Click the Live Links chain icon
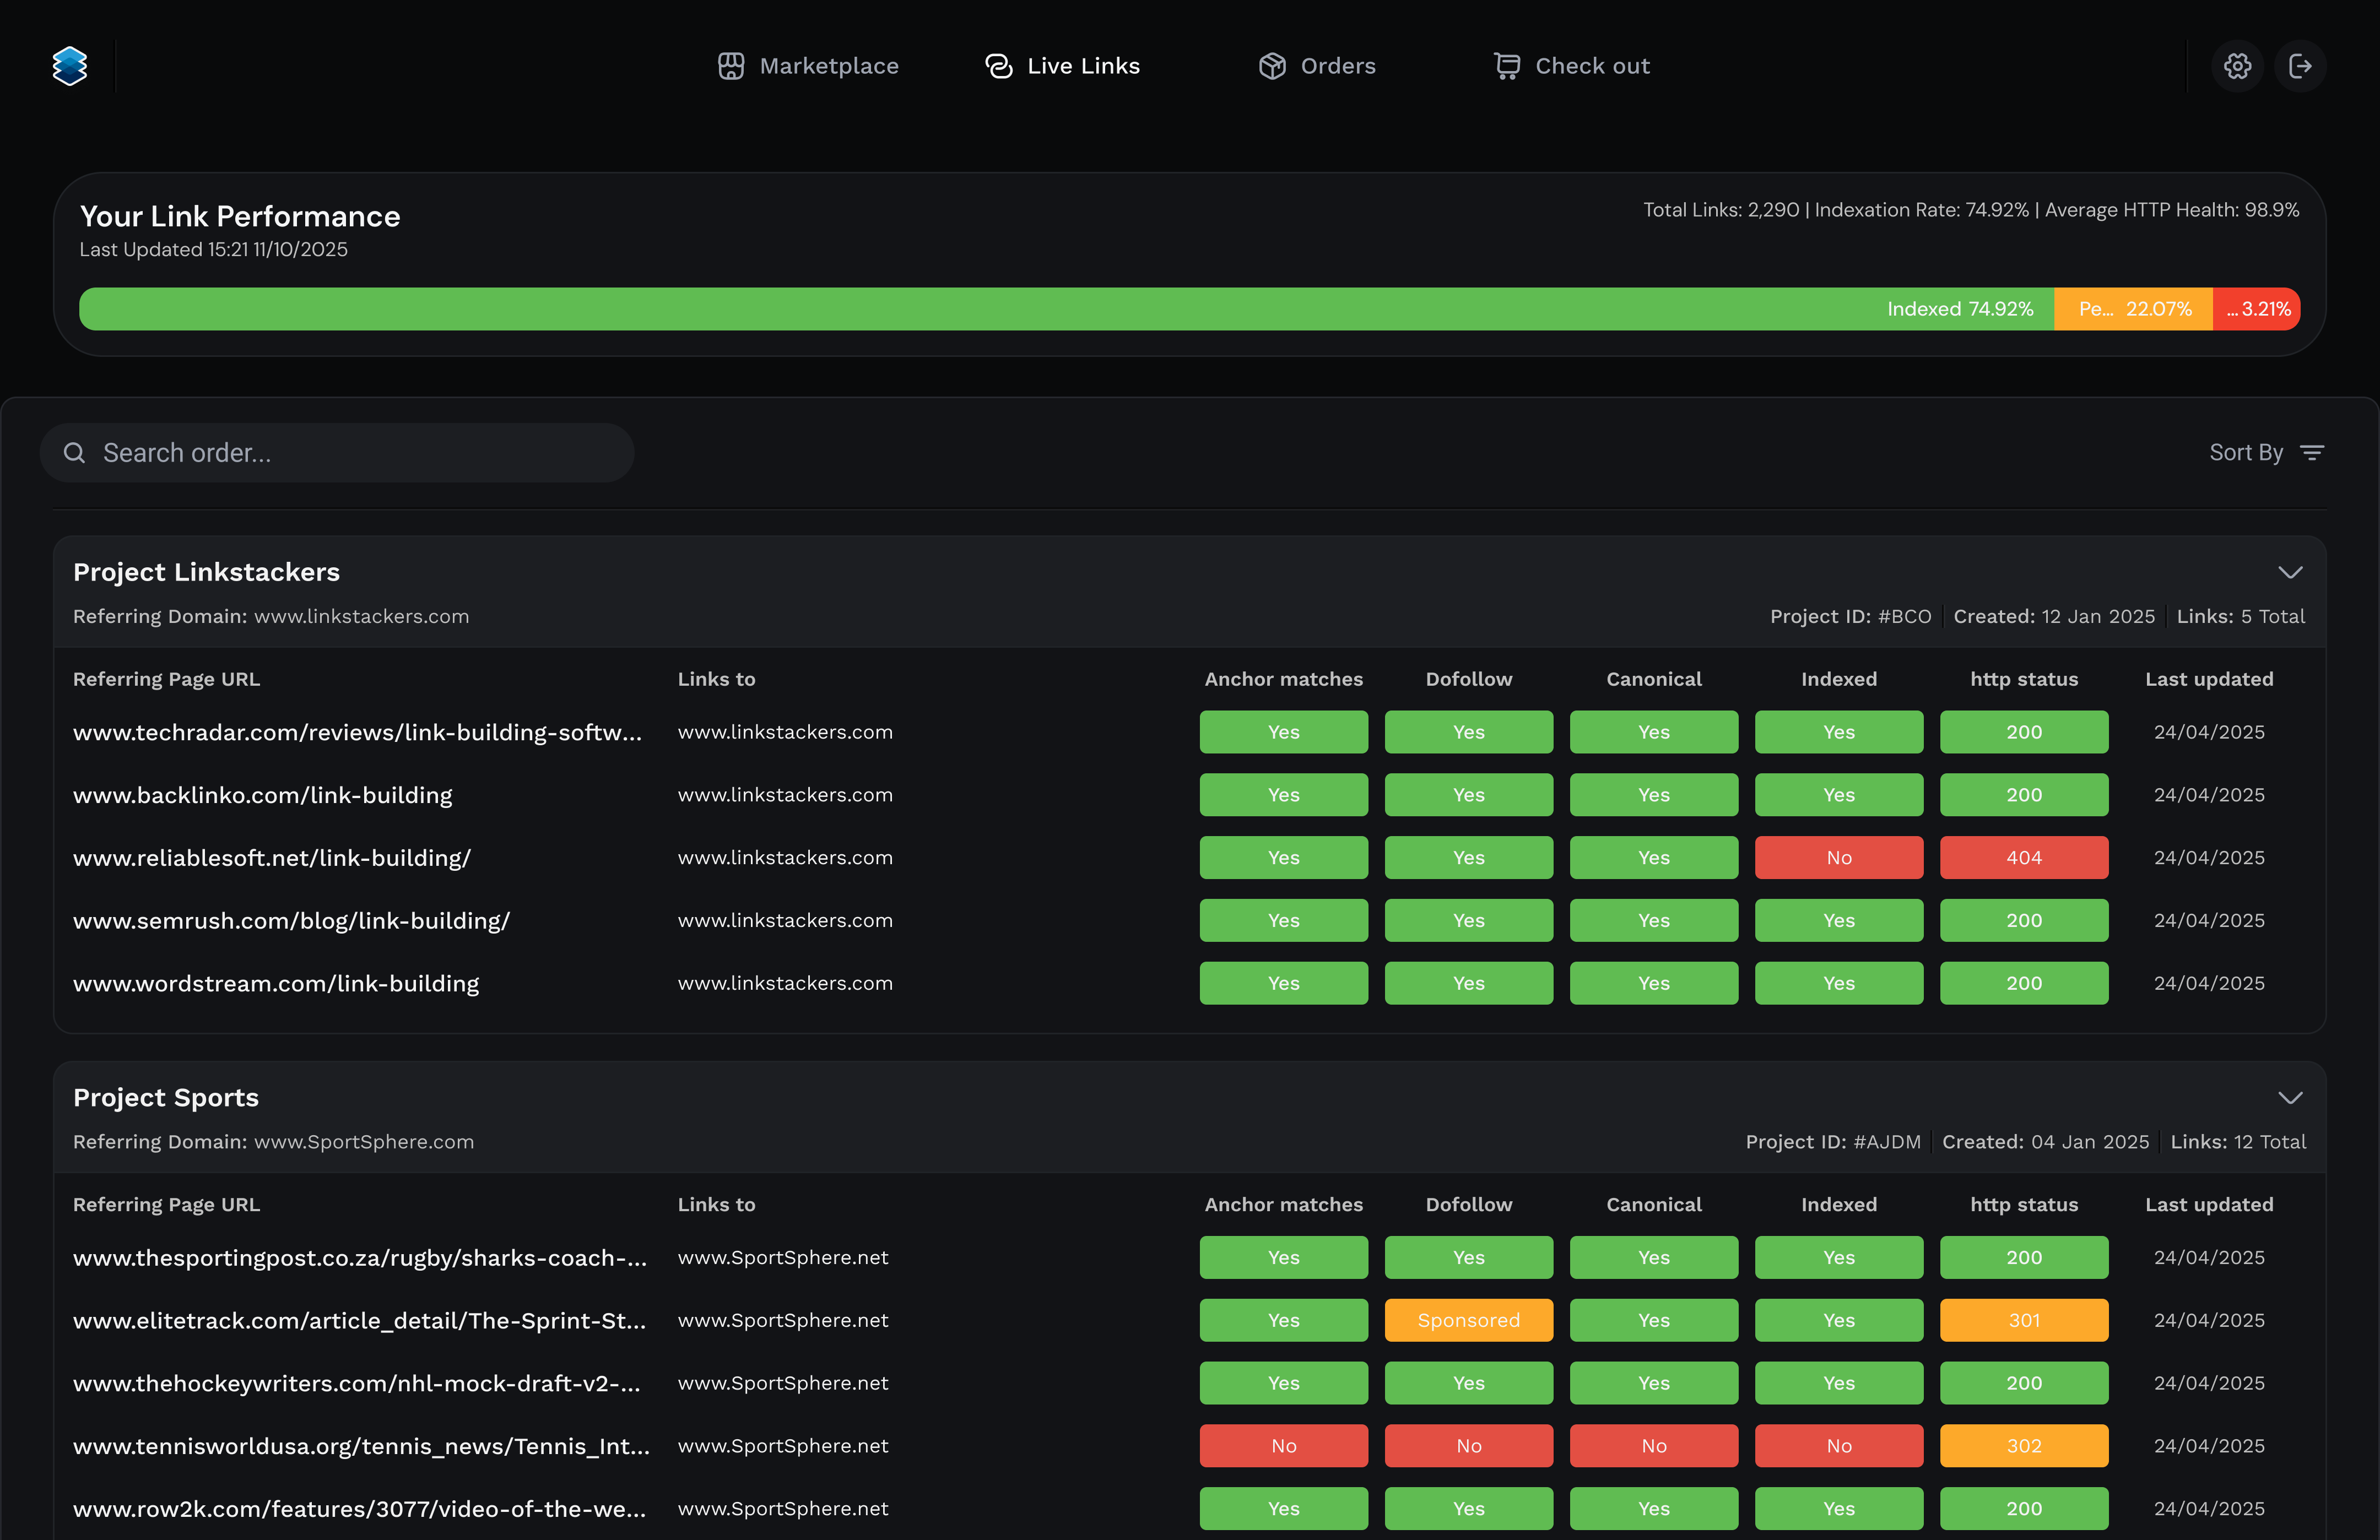Image resolution: width=2380 pixels, height=1540 pixels. [x=998, y=66]
